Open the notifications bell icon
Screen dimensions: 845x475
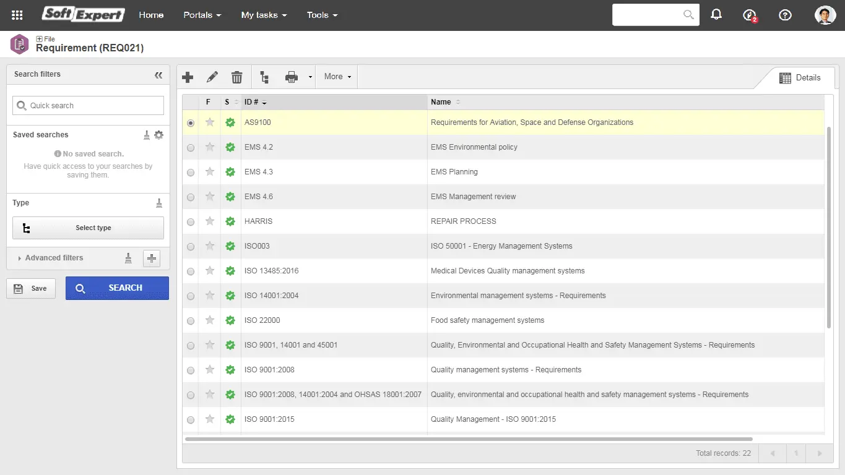coord(716,15)
